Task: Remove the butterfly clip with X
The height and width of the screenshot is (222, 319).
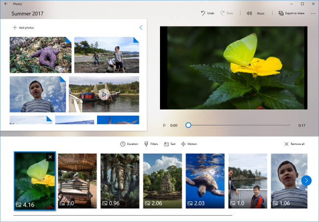Action: click(50, 157)
